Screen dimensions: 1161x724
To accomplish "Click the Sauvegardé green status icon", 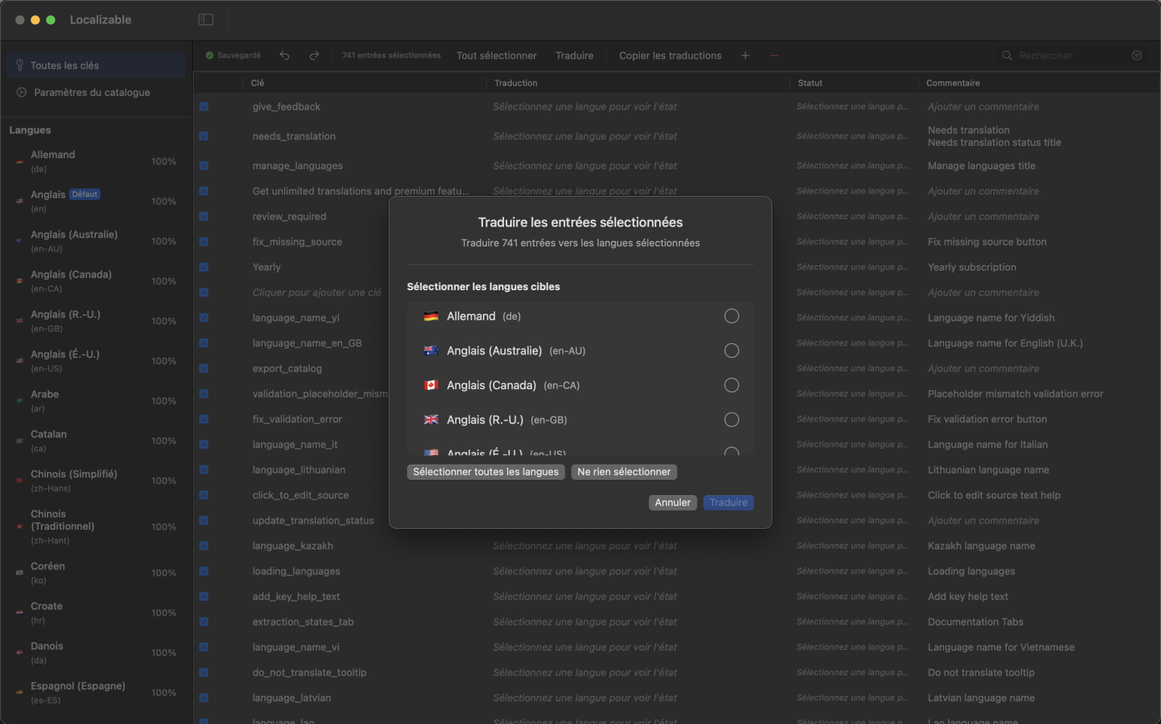I will pos(209,55).
